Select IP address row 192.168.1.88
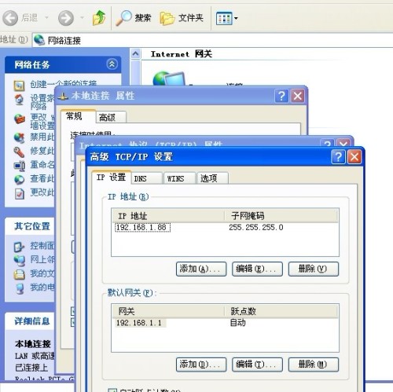 142,227
